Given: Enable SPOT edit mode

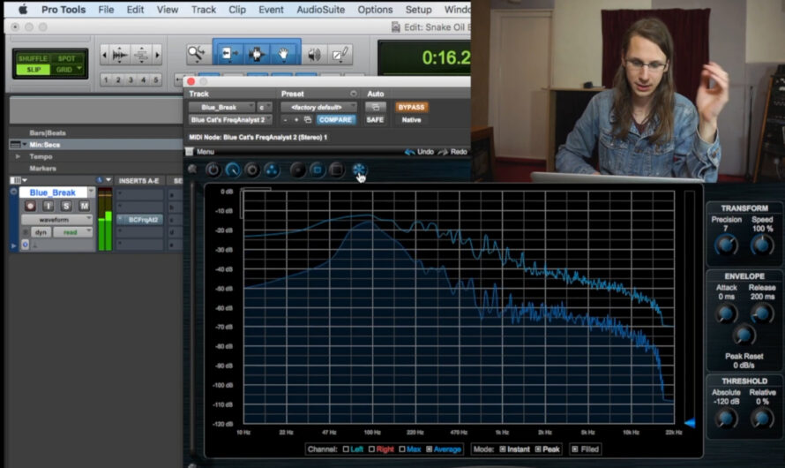Looking at the screenshot, I should click(66, 58).
